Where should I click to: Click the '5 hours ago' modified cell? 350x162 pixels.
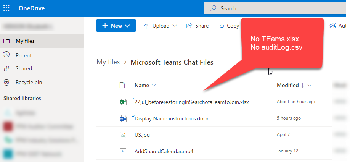point(289,118)
